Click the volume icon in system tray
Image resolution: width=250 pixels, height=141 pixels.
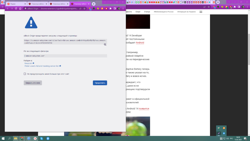[227, 138]
